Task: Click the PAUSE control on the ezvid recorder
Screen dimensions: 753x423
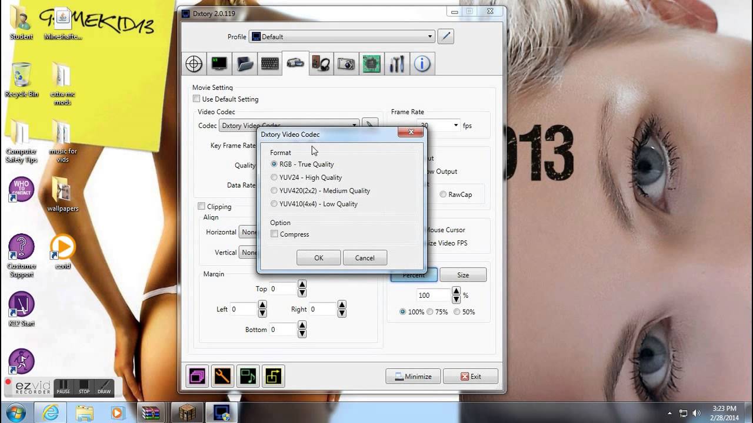Action: point(63,387)
